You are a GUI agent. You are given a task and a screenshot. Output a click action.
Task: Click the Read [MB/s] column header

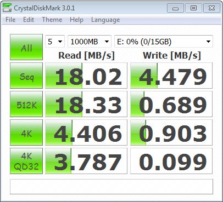86,55
